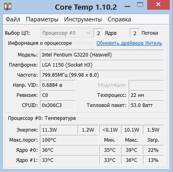Click the Потоки count field
173x172 pixels.
pos(135,33)
